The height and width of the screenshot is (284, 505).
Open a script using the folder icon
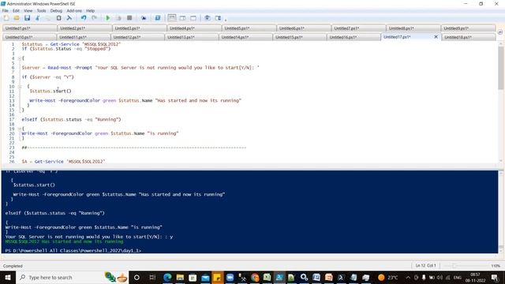coord(17,18)
